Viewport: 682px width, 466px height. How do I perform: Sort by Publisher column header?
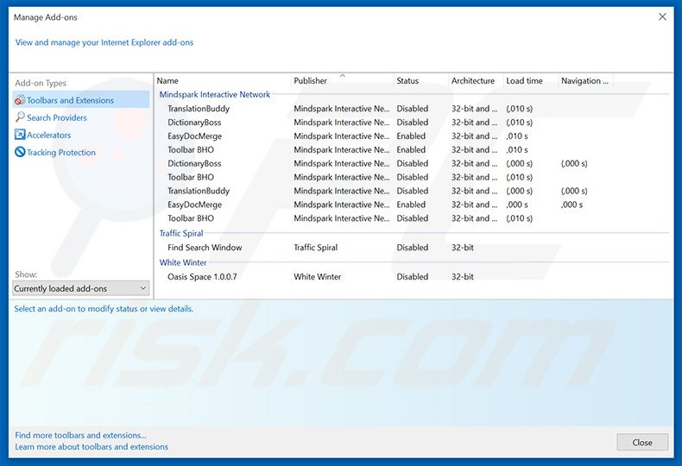coord(342,81)
